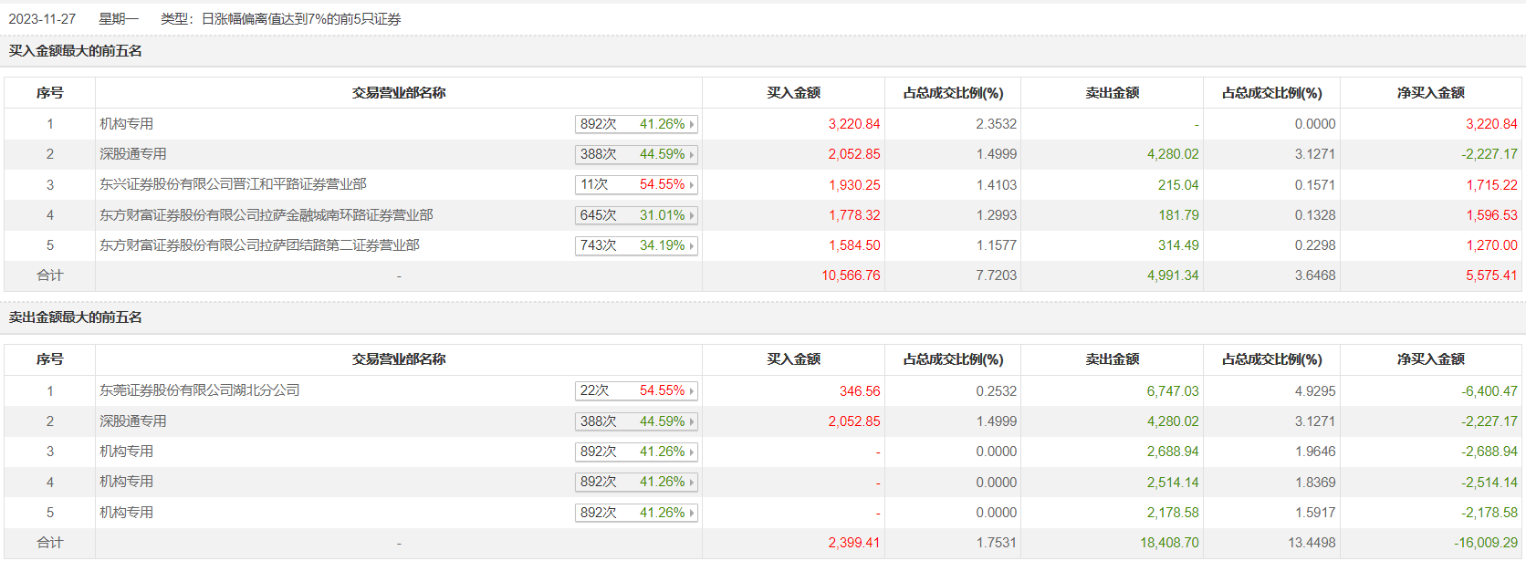Image resolution: width=1526 pixels, height=561 pixels.
Task: Open 东方财富证券 拉萨团结路第二证券营业部 link
Action: pos(259,245)
